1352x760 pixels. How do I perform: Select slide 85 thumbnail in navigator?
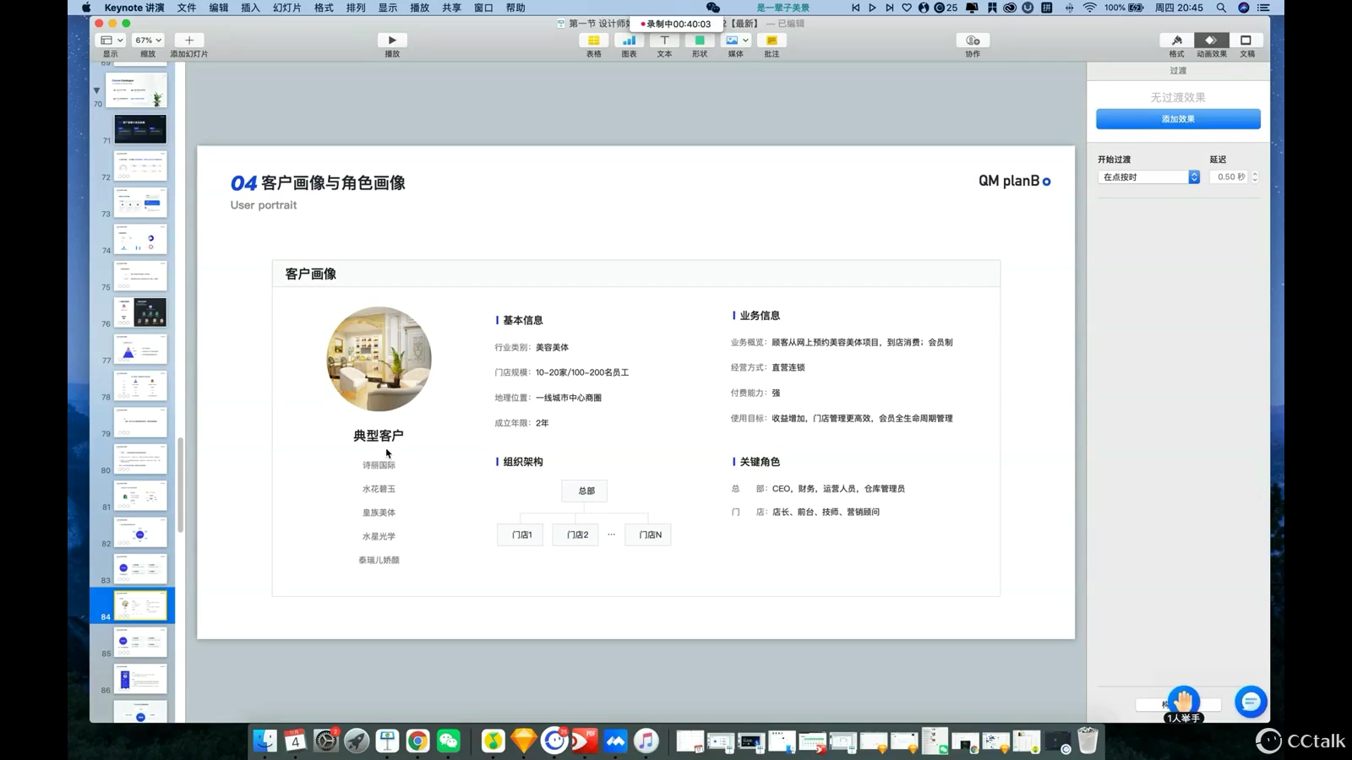click(140, 642)
